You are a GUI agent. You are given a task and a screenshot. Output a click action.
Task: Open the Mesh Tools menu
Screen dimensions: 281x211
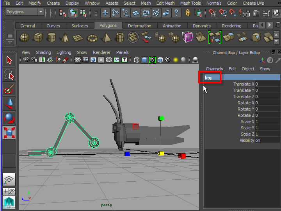(x=190, y=3)
